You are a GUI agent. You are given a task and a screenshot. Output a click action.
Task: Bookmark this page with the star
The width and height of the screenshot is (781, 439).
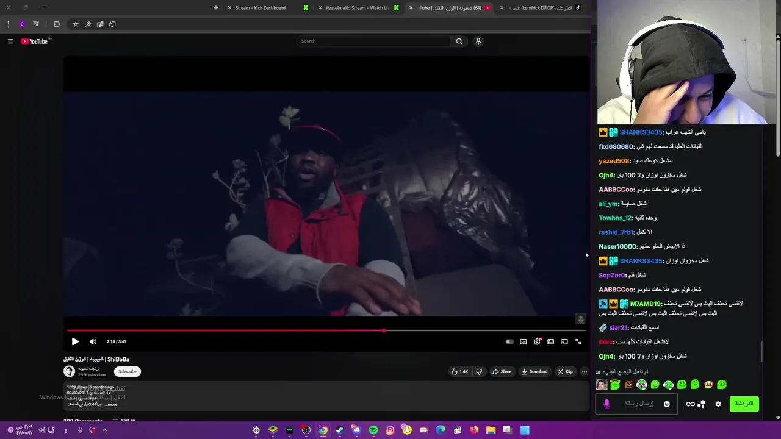coord(76,24)
